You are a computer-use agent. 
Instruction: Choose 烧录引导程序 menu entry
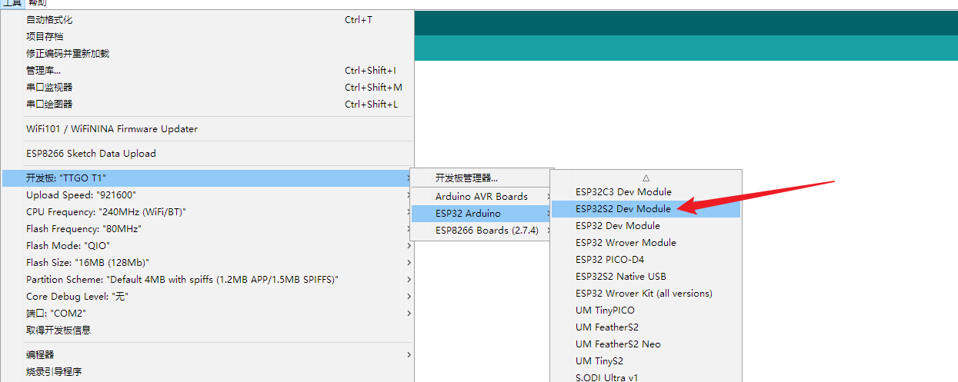tap(207, 372)
